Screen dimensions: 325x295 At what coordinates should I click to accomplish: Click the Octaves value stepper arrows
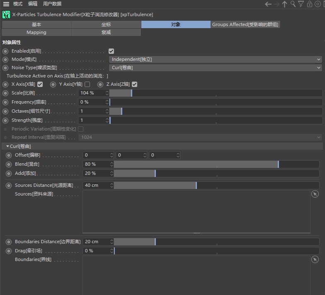(107, 111)
